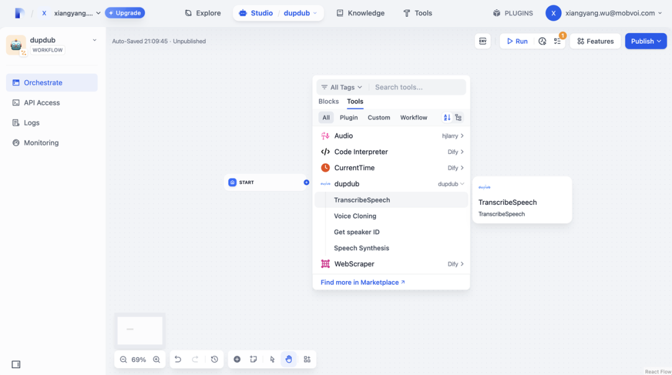Open version history icon in bottom toolbar
The width and height of the screenshot is (672, 375).
click(215, 359)
